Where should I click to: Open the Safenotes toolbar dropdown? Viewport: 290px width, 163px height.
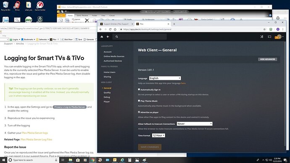(42, 39)
